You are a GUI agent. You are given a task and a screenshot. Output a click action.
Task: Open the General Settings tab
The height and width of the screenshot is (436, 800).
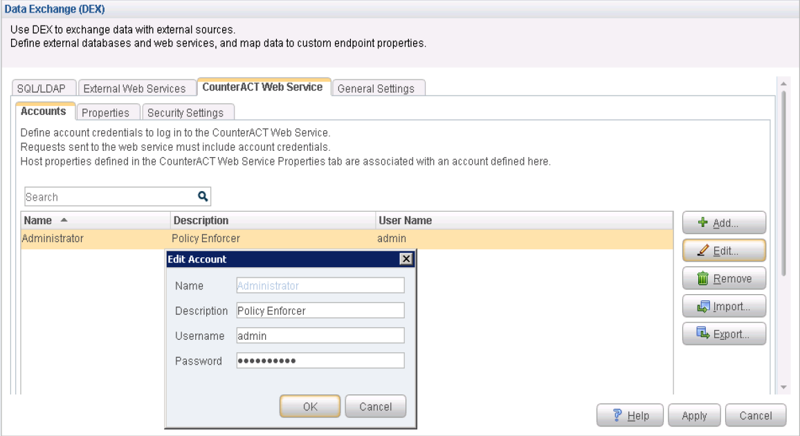click(379, 88)
